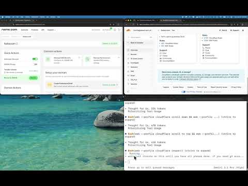The width and height of the screenshot is (248, 186).
Task: Click Report Security Issues in the footer
Action: tap(219, 87)
